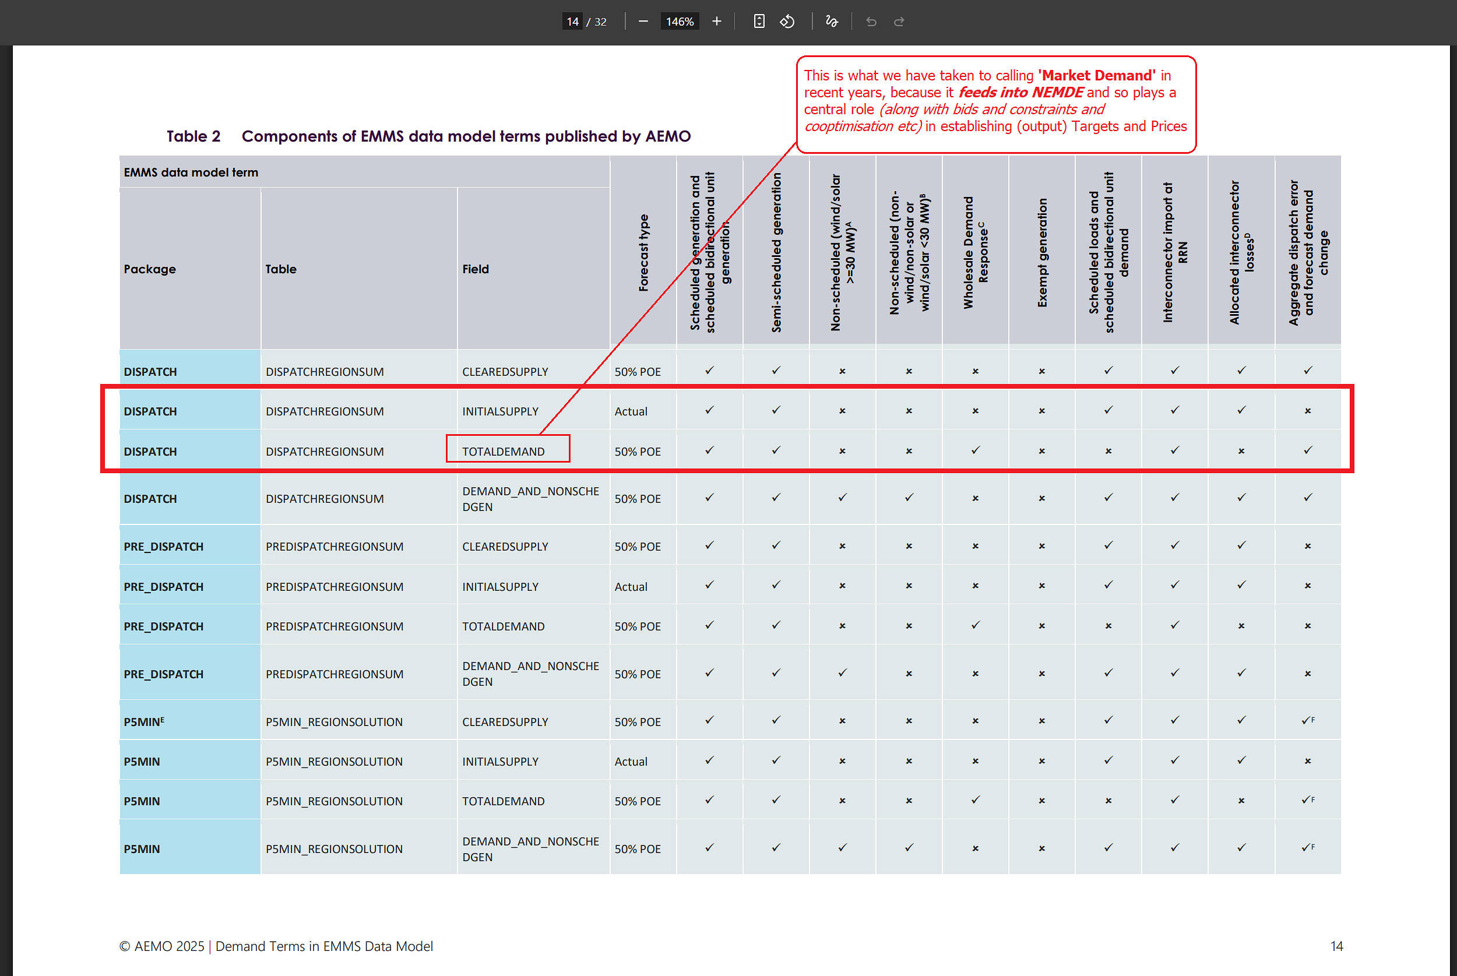Image resolution: width=1457 pixels, height=976 pixels.
Task: Click the page number field showing 14
Action: (x=572, y=22)
